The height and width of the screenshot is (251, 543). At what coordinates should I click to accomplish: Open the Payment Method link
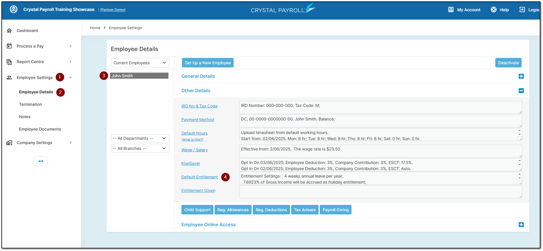pyautogui.click(x=198, y=120)
